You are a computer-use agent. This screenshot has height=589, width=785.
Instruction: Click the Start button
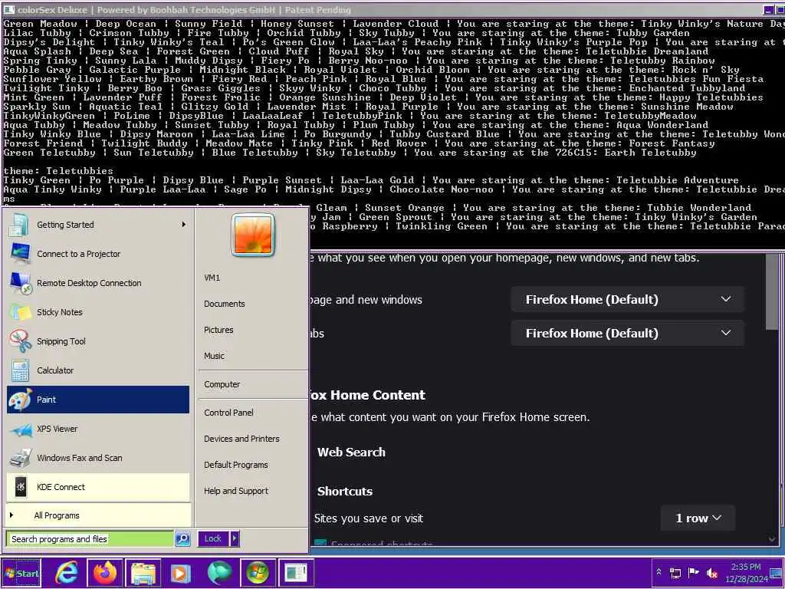pos(21,573)
